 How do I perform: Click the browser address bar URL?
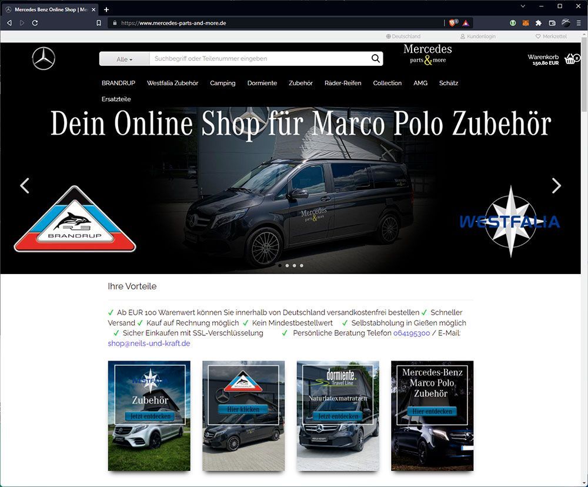click(x=173, y=23)
